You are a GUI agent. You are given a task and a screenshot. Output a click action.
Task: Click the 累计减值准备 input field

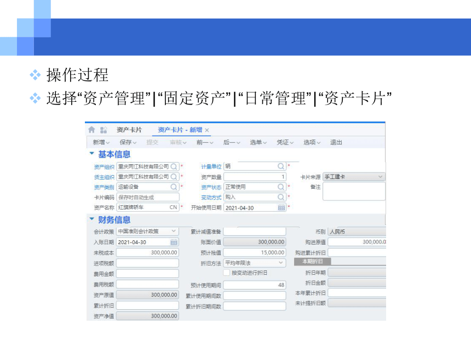coord(255,232)
